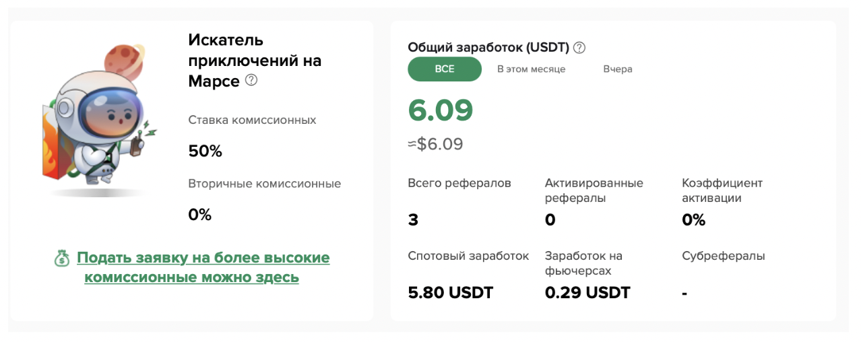Click the total earnings value 6.09
The height and width of the screenshot is (342, 861).
point(441,110)
